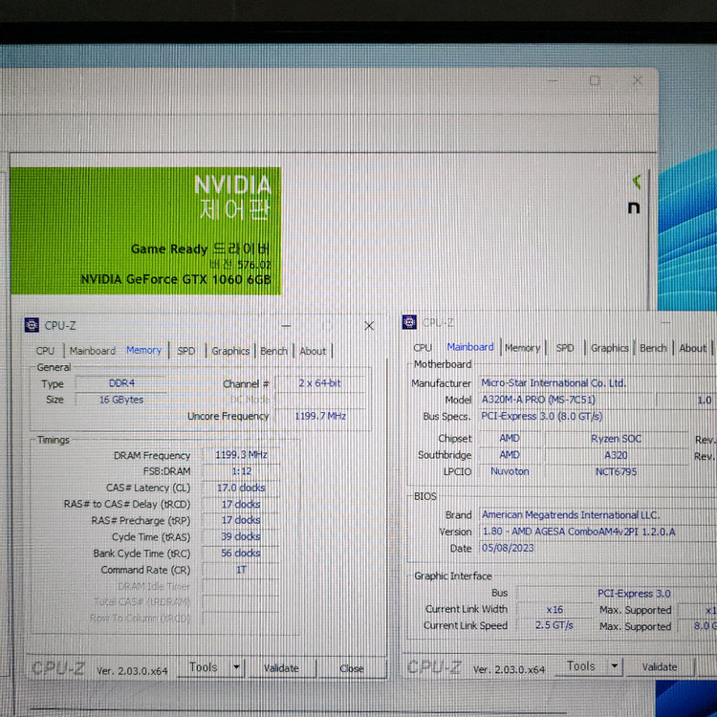
Task: Click the Uncore Frequency value 1199.7 MHz
Action: click(319, 416)
